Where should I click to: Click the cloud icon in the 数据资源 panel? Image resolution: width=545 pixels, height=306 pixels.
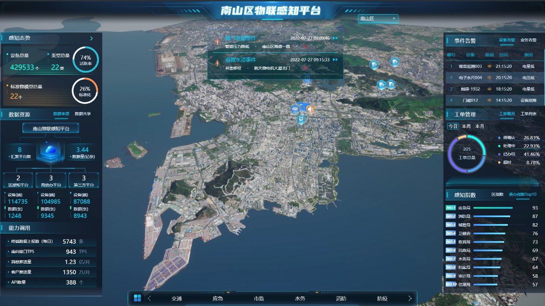[x=50, y=149]
